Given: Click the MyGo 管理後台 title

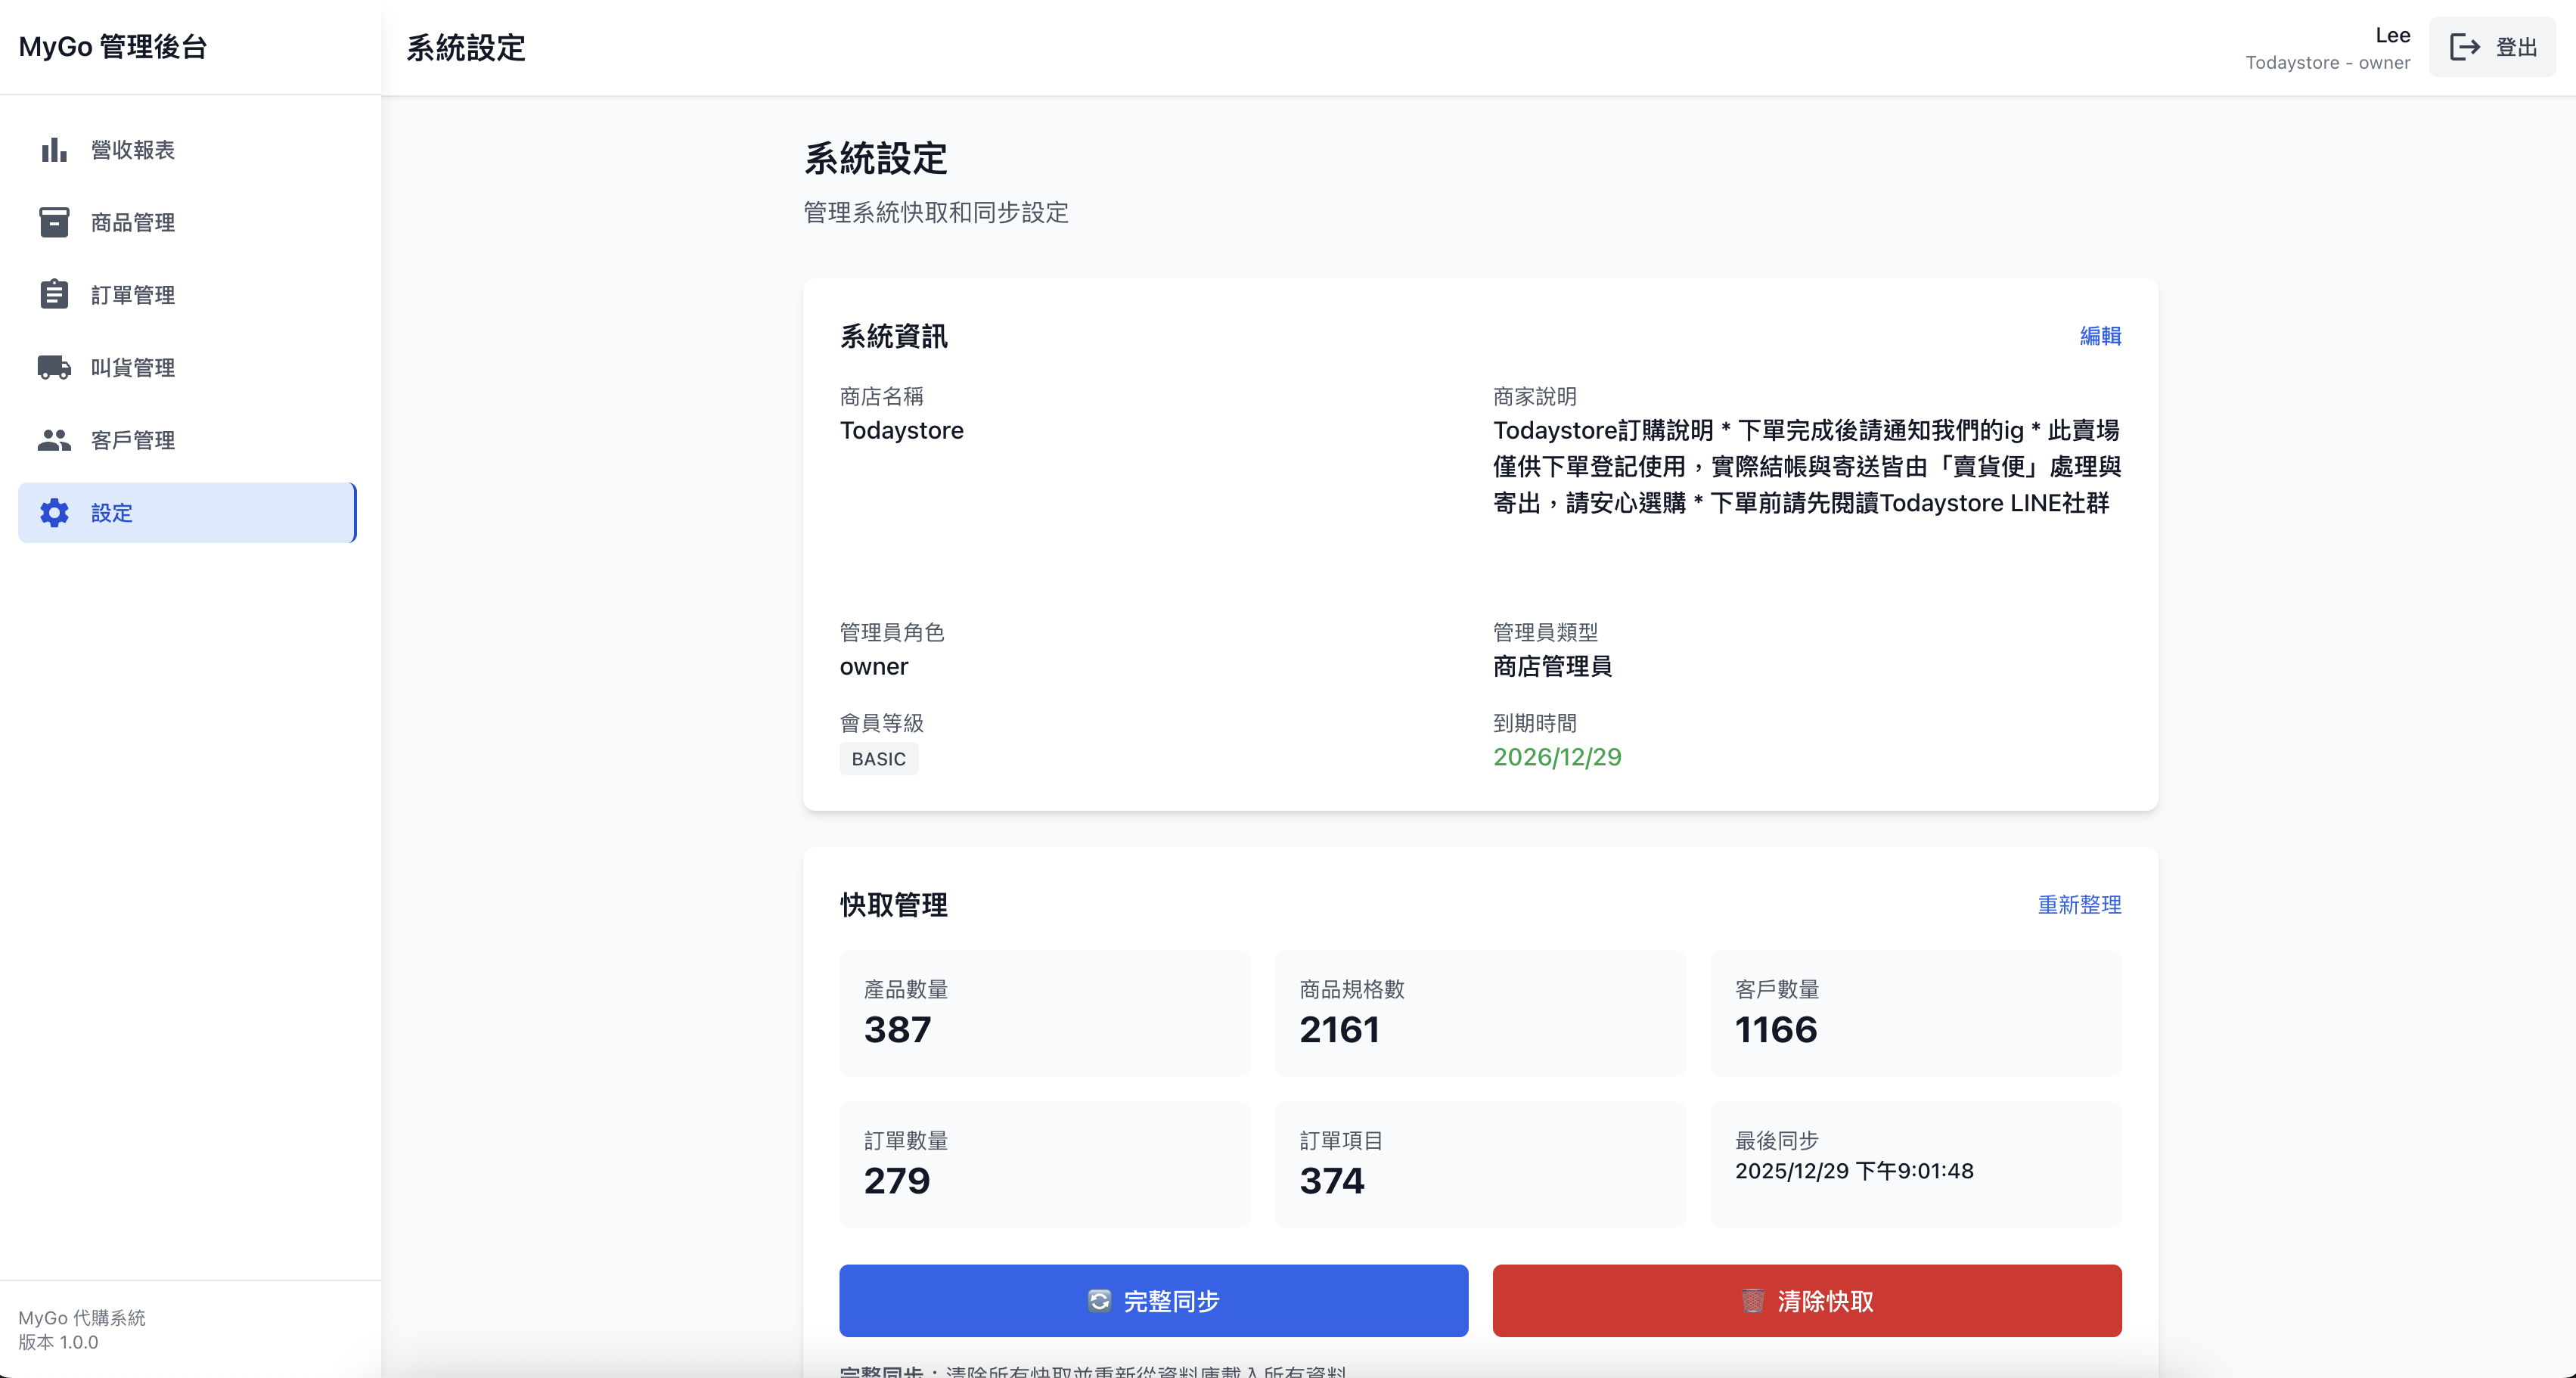Looking at the screenshot, I should click(x=112, y=46).
